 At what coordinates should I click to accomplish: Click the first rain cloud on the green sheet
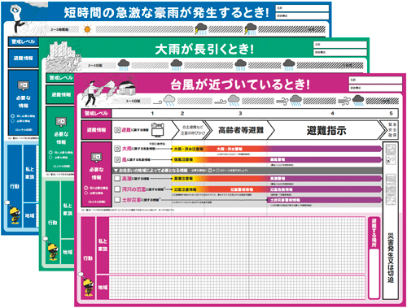coord(124,65)
